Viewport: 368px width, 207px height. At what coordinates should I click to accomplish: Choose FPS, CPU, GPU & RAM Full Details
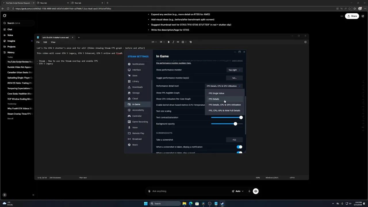point(224,110)
